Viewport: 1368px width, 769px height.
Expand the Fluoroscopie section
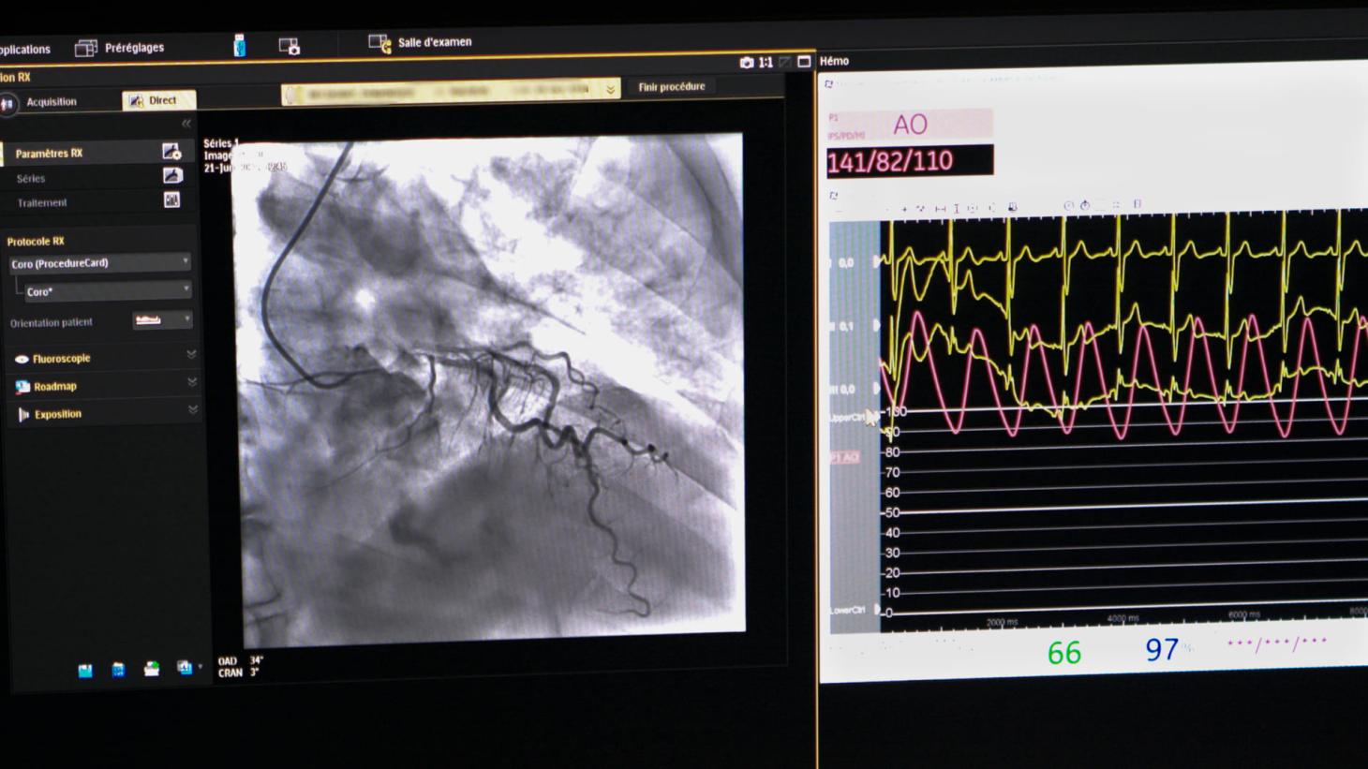(x=191, y=355)
